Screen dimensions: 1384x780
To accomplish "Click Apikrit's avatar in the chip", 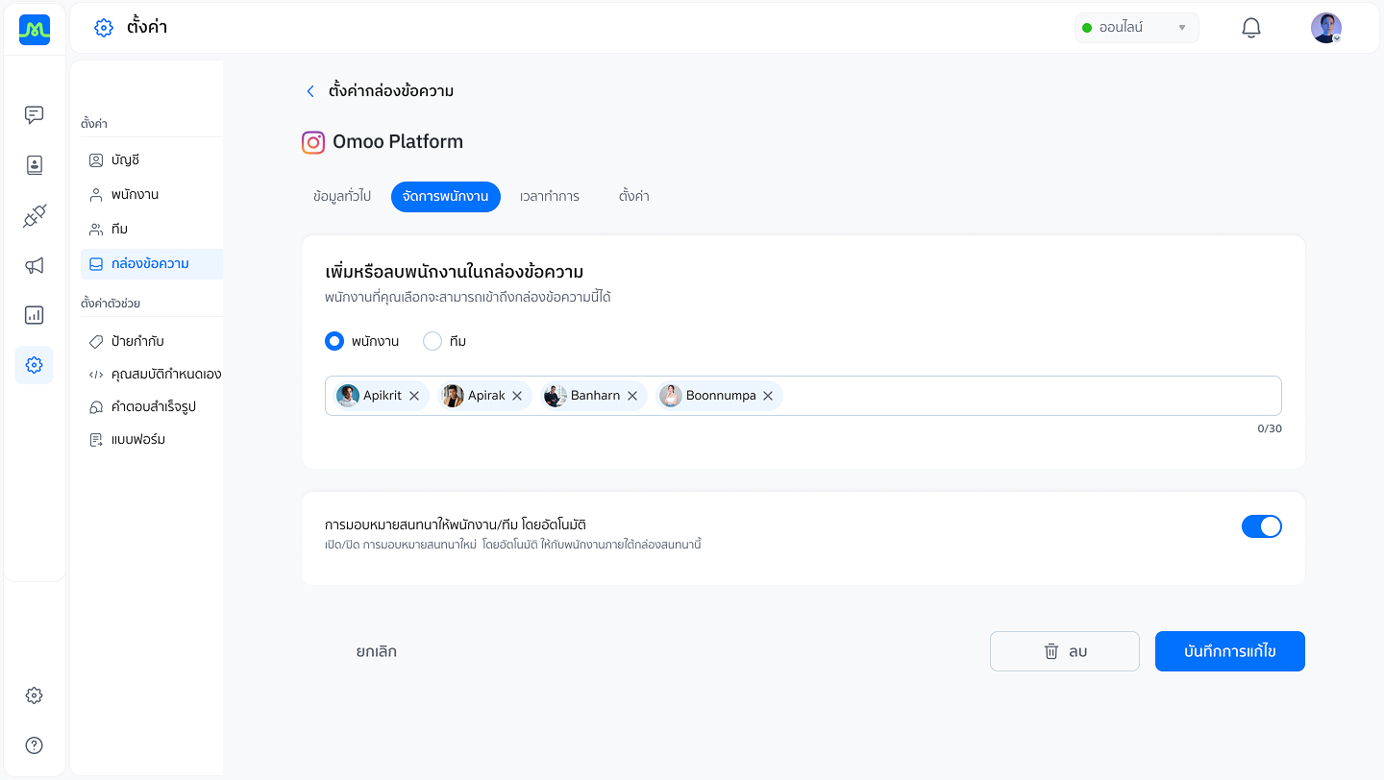I will click(348, 396).
